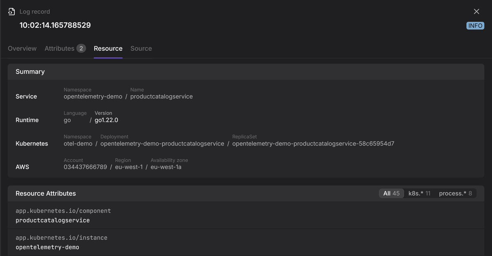492x256 pixels.
Task: Click the AWS row label
Action: (22, 167)
